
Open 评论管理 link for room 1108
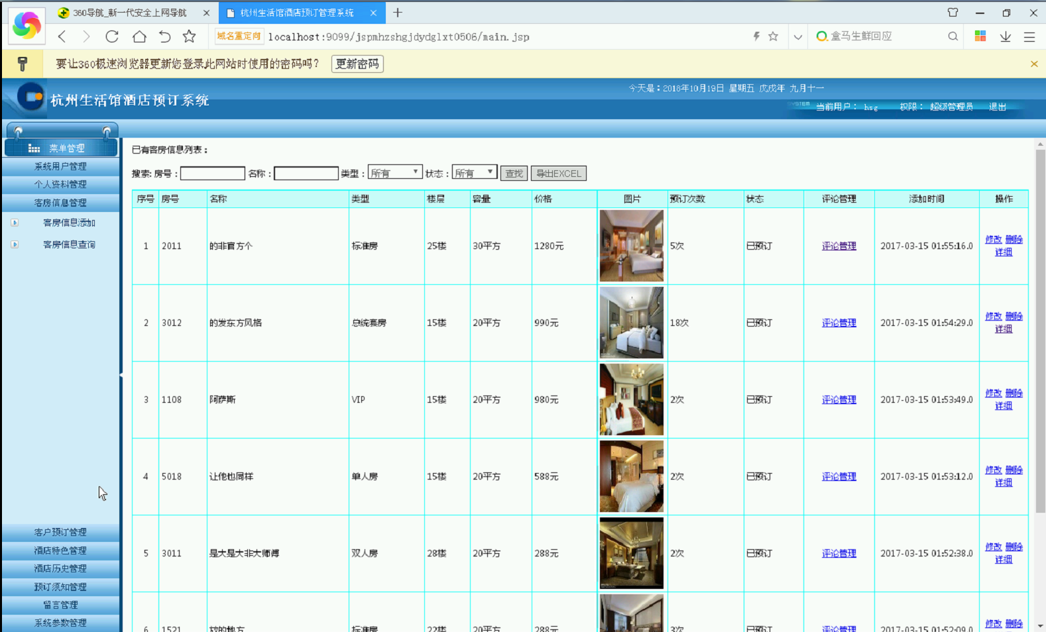tap(839, 399)
